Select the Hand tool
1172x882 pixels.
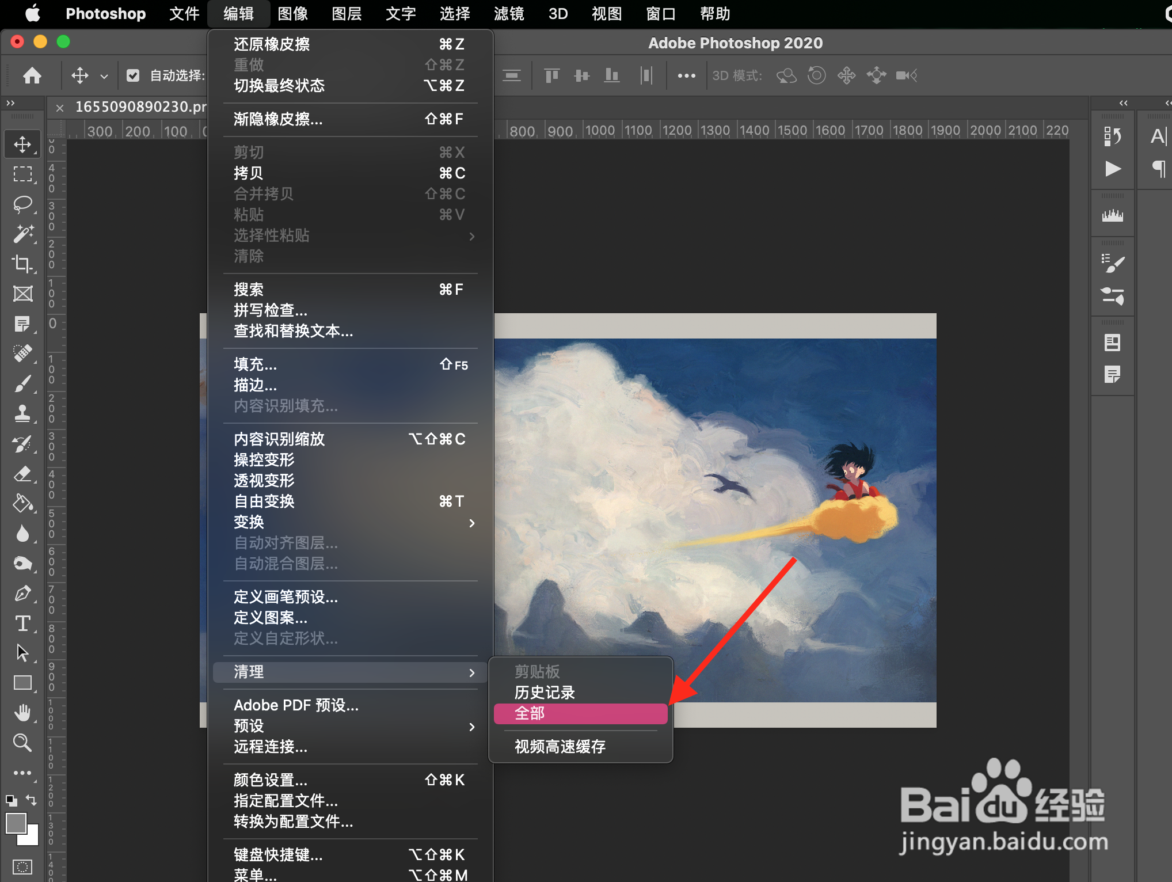point(22,713)
